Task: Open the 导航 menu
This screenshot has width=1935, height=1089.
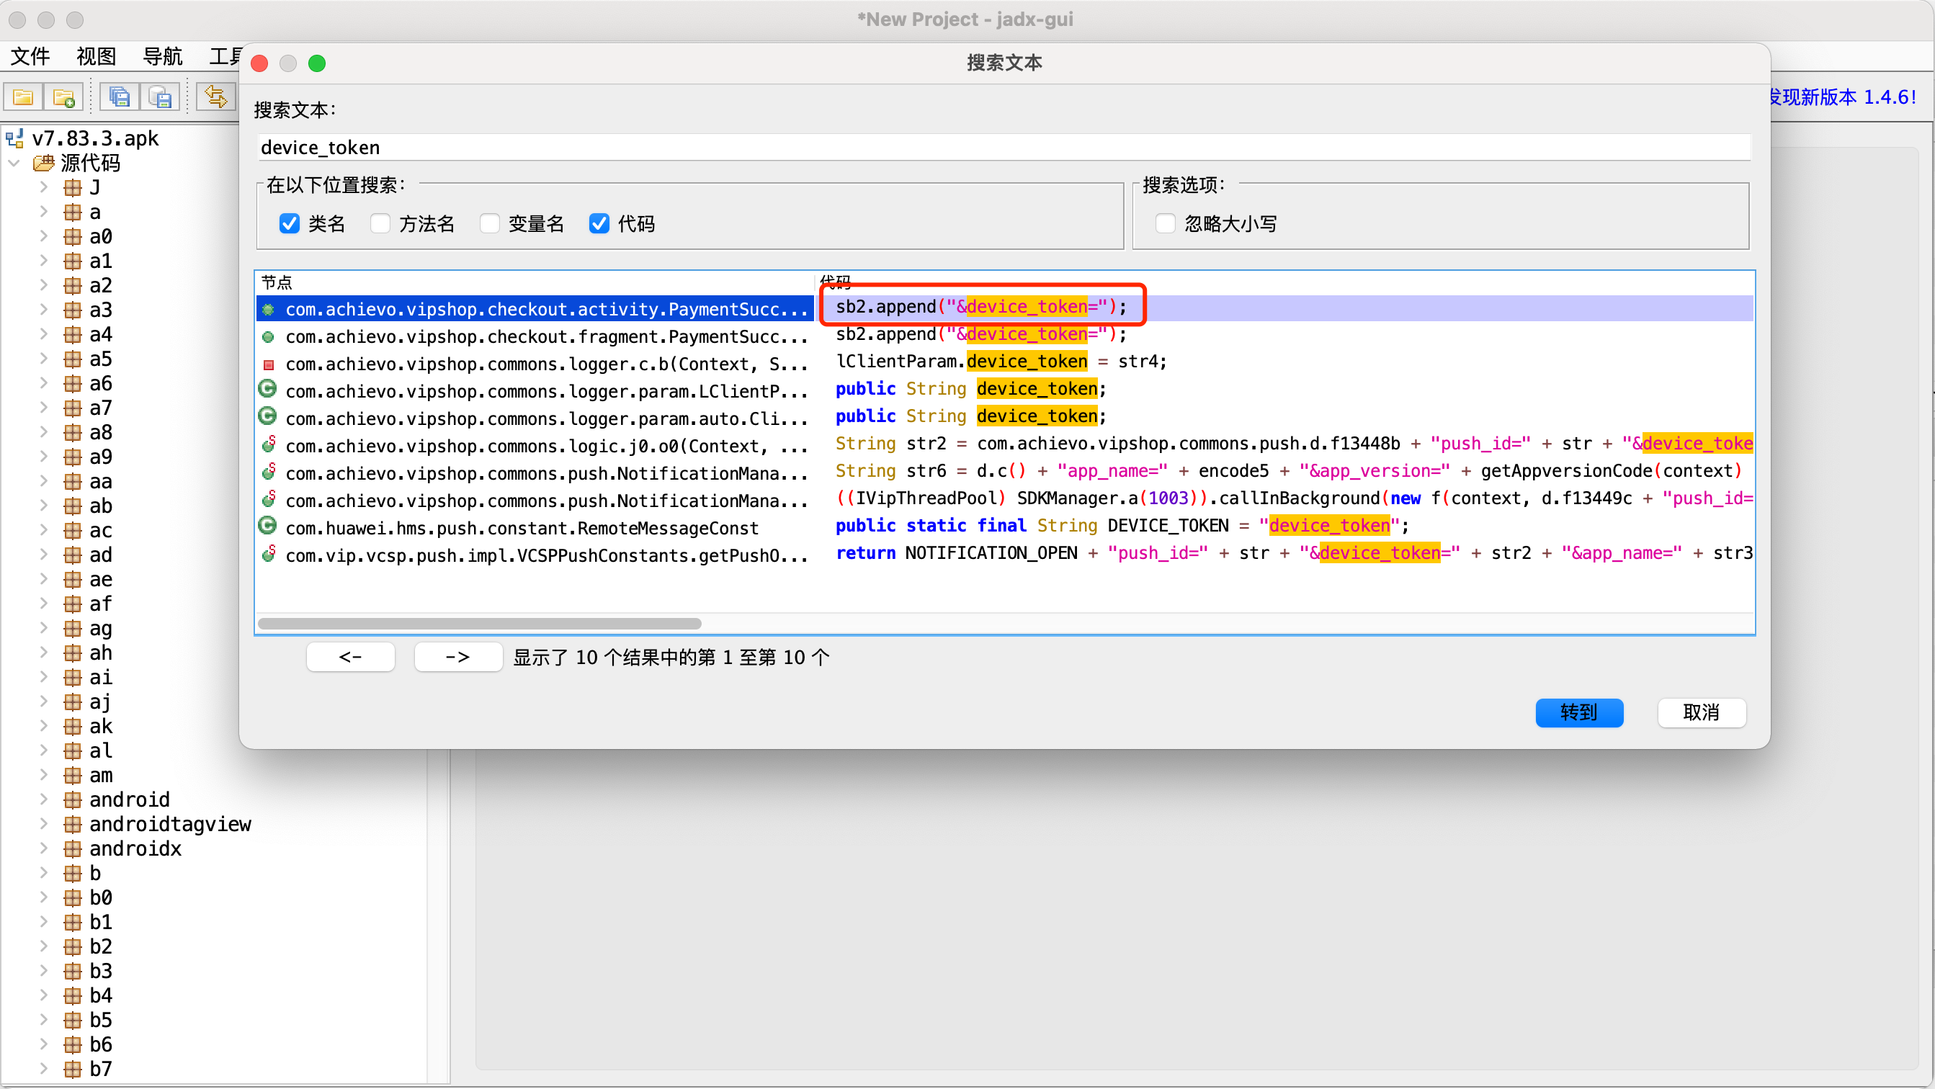Action: (x=162, y=56)
